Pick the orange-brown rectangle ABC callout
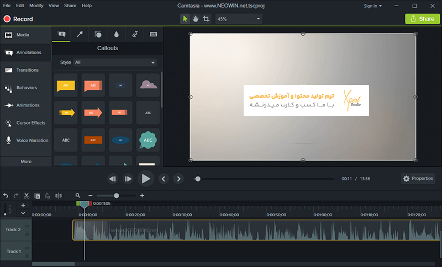This screenshot has width=442, height=267. click(x=93, y=140)
